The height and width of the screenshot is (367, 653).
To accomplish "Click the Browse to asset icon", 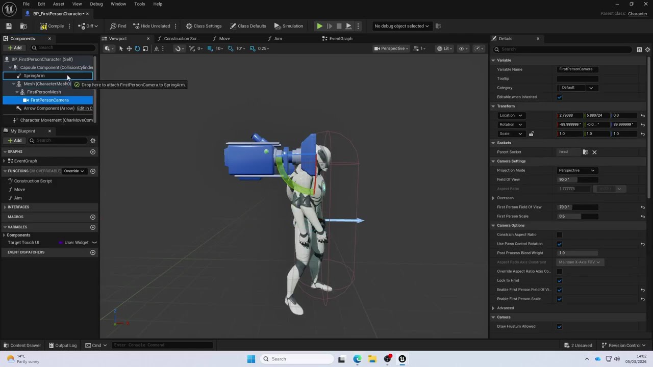I will (x=23, y=26).
